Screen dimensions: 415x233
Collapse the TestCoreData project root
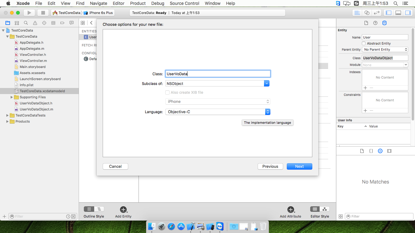[x=3, y=30]
